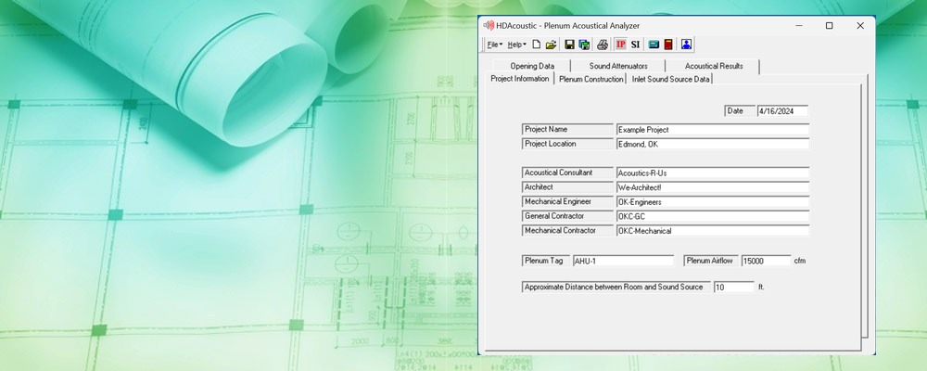This screenshot has height=371, width=927.
Task: Open the Help dropdown menu
Action: tap(516, 45)
